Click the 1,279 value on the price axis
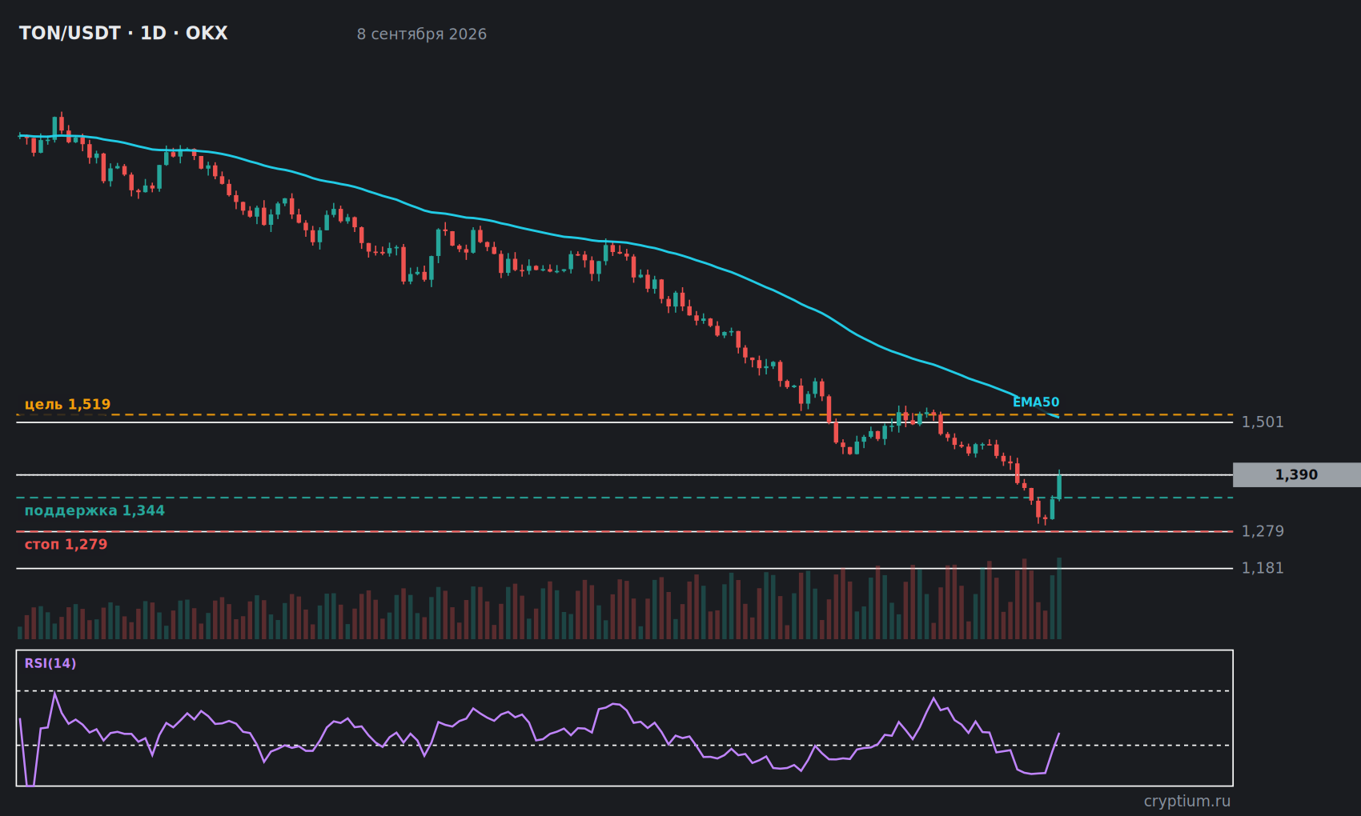This screenshot has height=816, width=1361. [x=1263, y=531]
